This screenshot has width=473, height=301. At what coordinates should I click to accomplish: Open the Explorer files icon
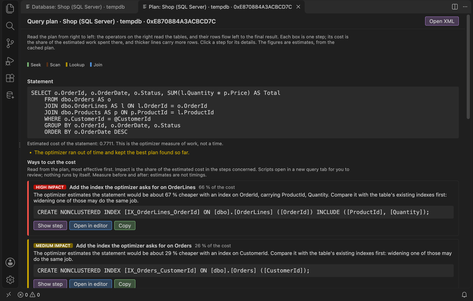coord(10,9)
